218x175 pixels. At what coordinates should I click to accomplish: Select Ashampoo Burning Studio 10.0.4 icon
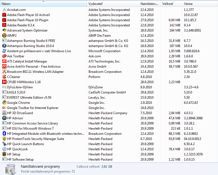point(4,46)
